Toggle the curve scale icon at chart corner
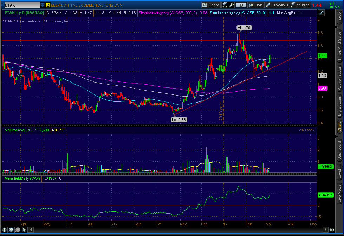The width and height of the screenshot is (344, 236). point(321,13)
